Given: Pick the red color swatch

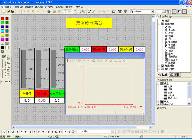Looking at the screenshot, I should [x=2, y=19].
